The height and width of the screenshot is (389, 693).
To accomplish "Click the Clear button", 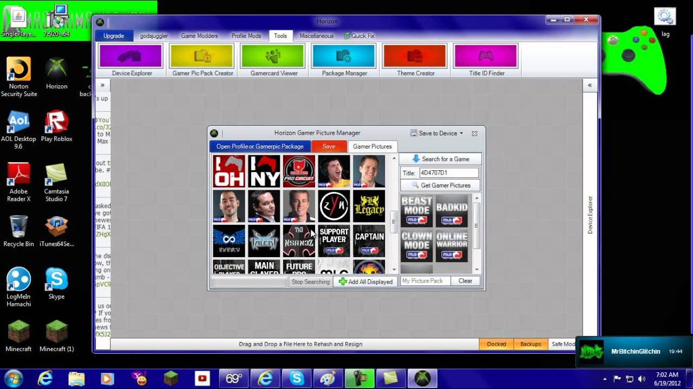I will coord(466,281).
